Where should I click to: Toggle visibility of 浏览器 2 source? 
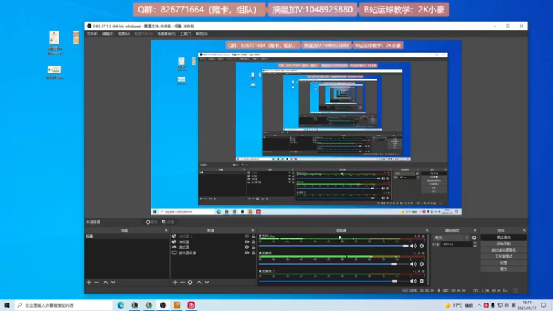(247, 236)
